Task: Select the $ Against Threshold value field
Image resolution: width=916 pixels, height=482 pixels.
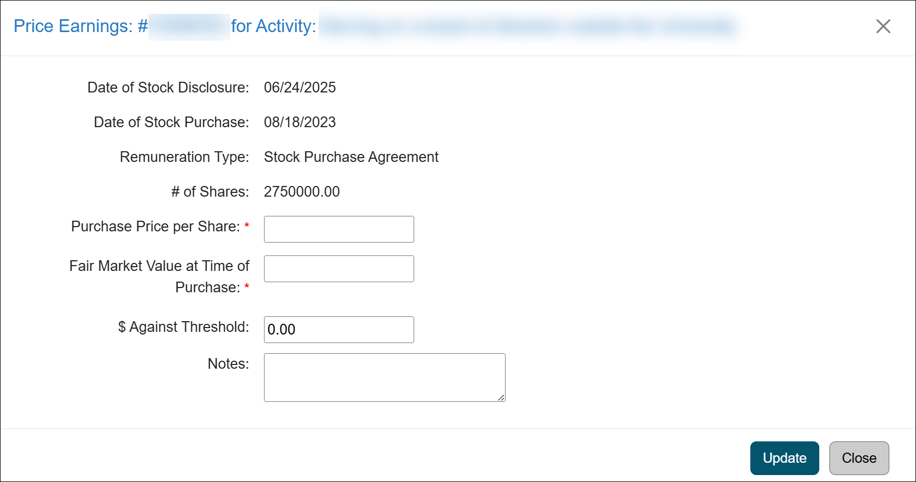Action: [x=338, y=330]
